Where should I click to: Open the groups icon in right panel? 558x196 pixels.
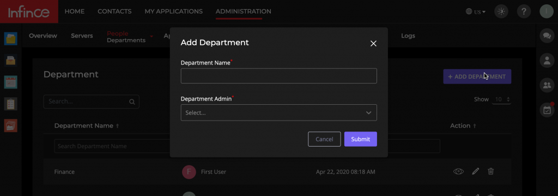pos(547,85)
